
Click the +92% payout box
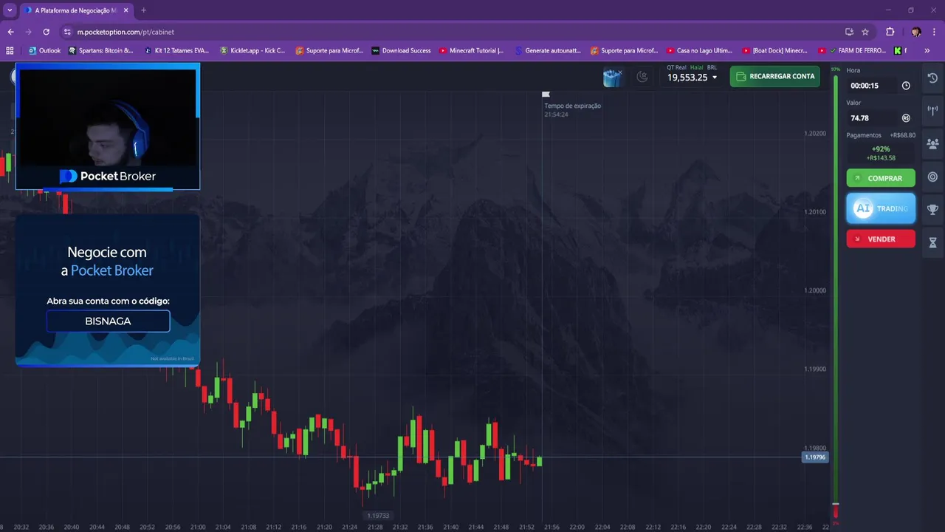pyautogui.click(x=881, y=153)
